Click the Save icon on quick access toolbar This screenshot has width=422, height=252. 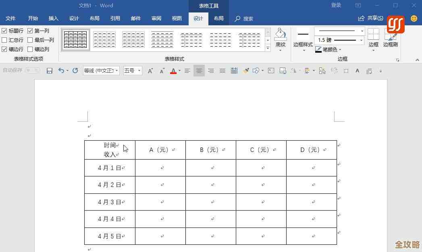pos(50,70)
